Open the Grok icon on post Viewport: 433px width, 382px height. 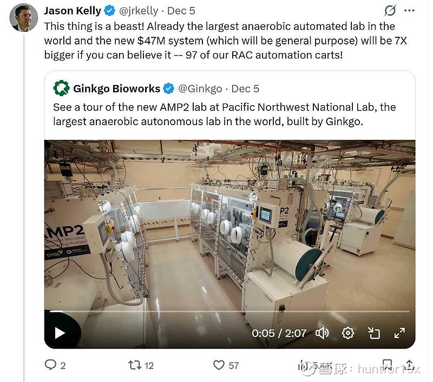[x=390, y=10]
